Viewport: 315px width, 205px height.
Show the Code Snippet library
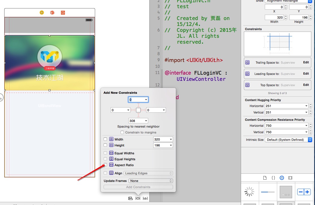[273, 178]
